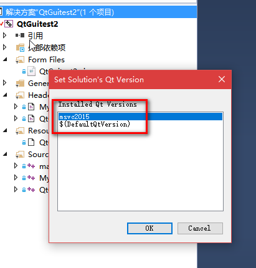Viewport: 256px width, 268px height.
Task: Click the external dependencies folder icon
Action: pos(21,47)
